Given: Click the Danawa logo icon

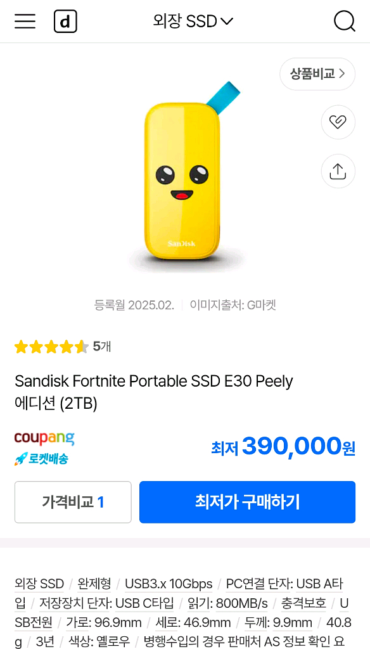Looking at the screenshot, I should coord(63,21).
